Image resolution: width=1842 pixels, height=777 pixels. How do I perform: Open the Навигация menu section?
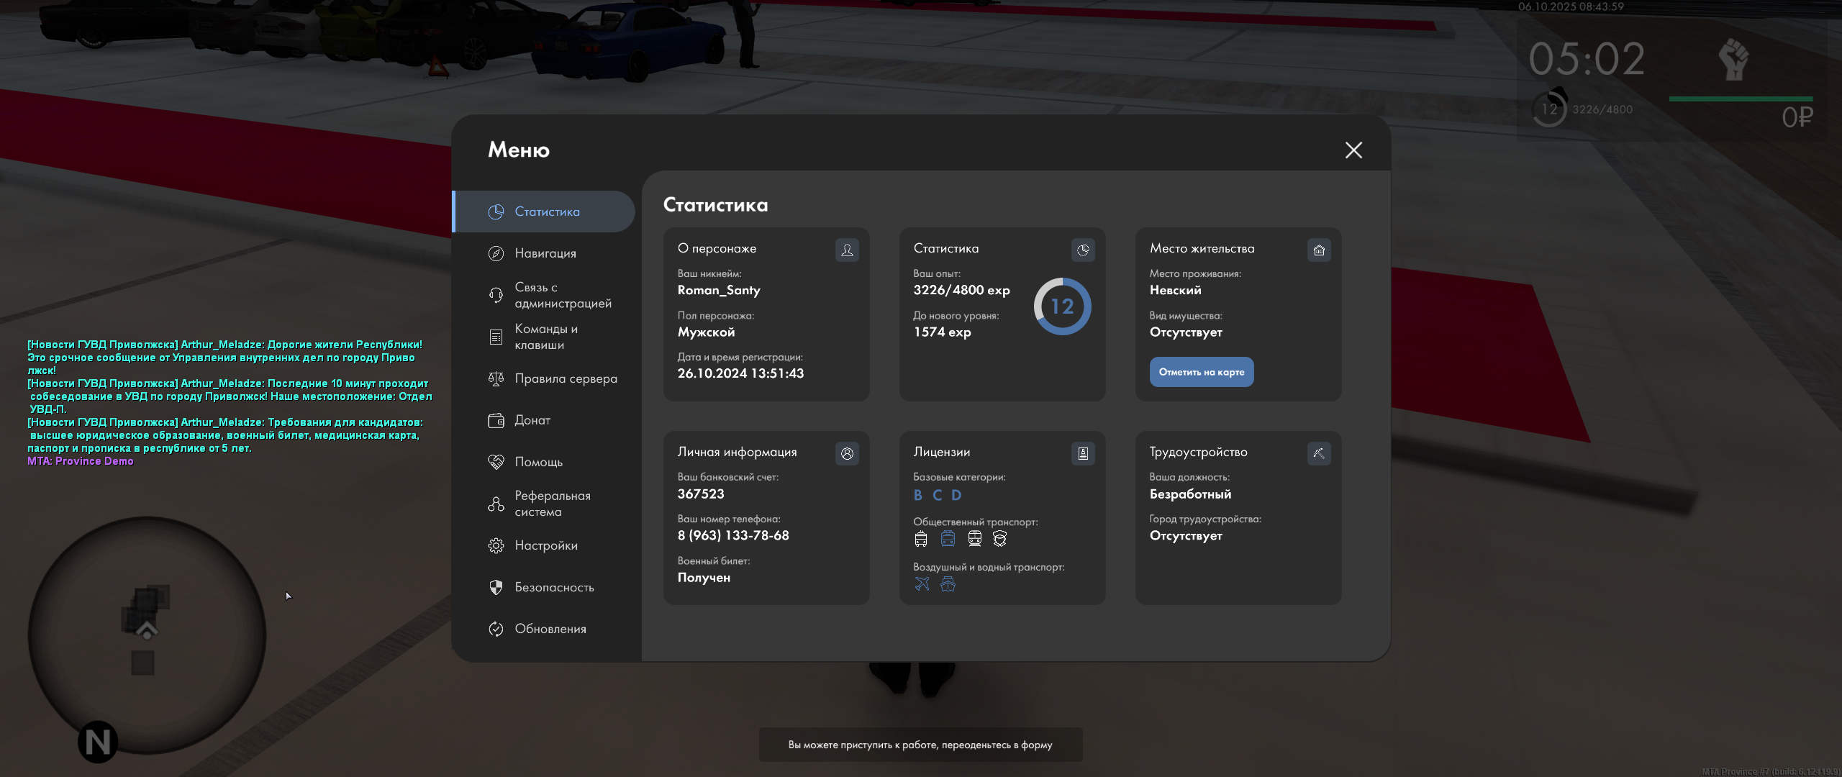tap(545, 253)
